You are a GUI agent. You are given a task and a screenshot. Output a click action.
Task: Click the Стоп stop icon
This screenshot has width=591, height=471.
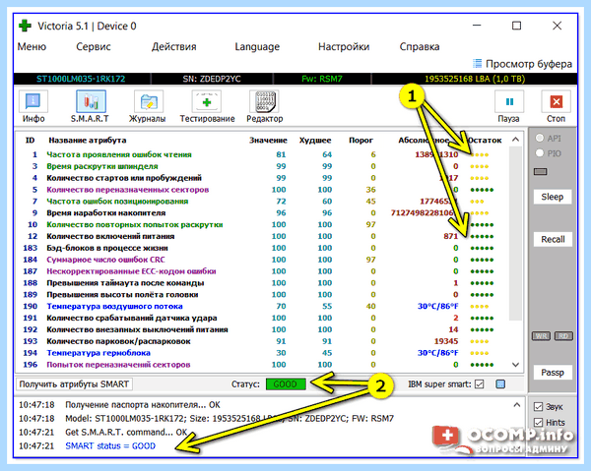tap(556, 102)
